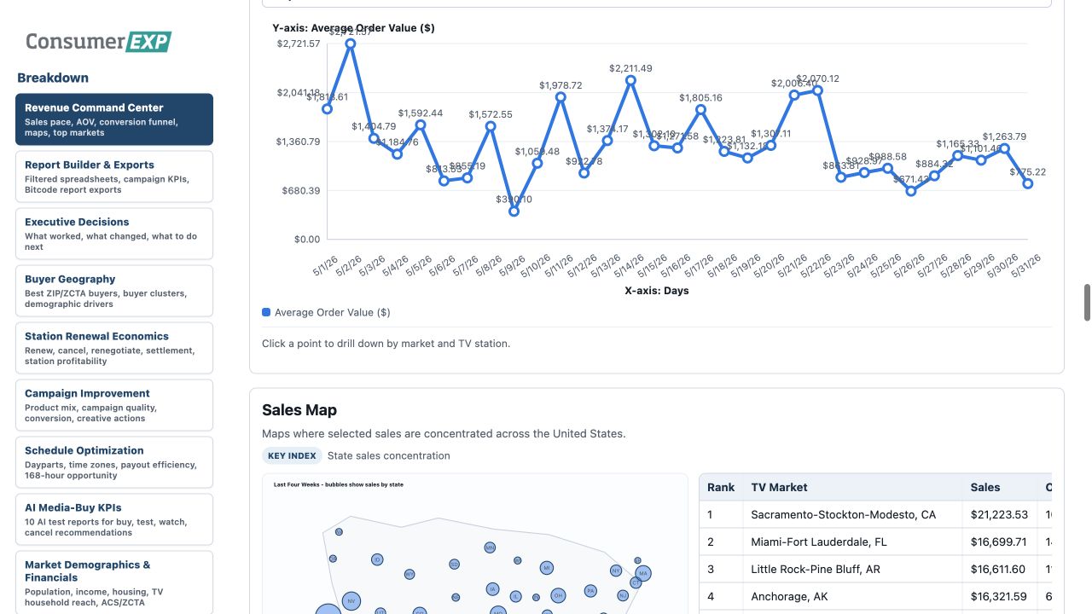Click the $390.10 lowest data point

pos(514,211)
